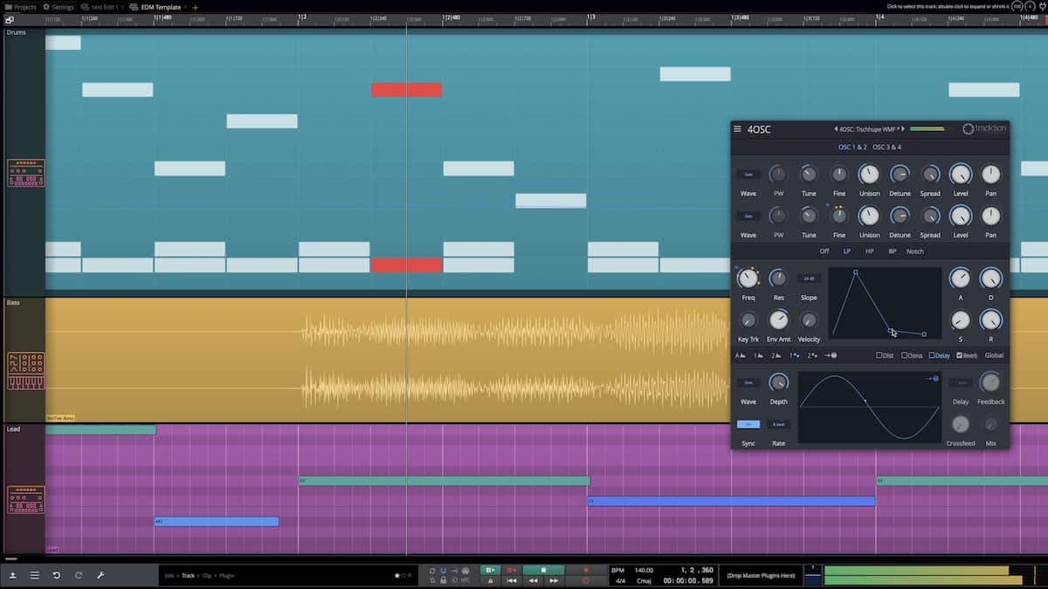Click the Plugin breadcrumb link
This screenshot has height=589, width=1048.
click(x=227, y=576)
